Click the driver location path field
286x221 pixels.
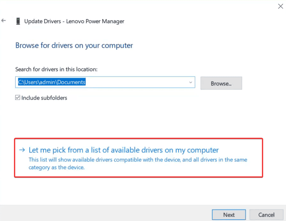coord(105,82)
